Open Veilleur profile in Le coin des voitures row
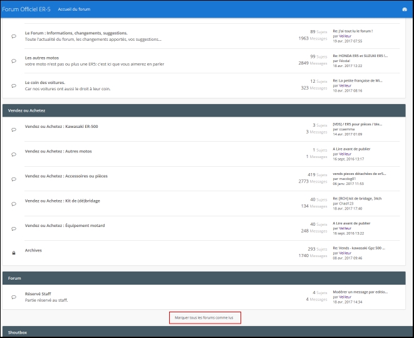Screen dimensions: 414x338 click(345, 86)
